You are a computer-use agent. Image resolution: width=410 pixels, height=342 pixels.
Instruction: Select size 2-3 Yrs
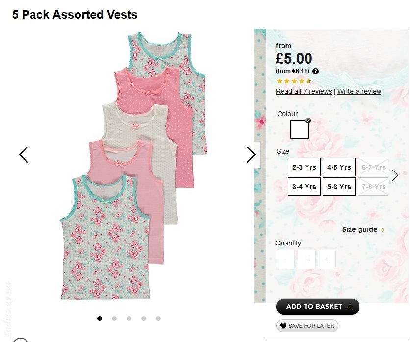point(304,167)
